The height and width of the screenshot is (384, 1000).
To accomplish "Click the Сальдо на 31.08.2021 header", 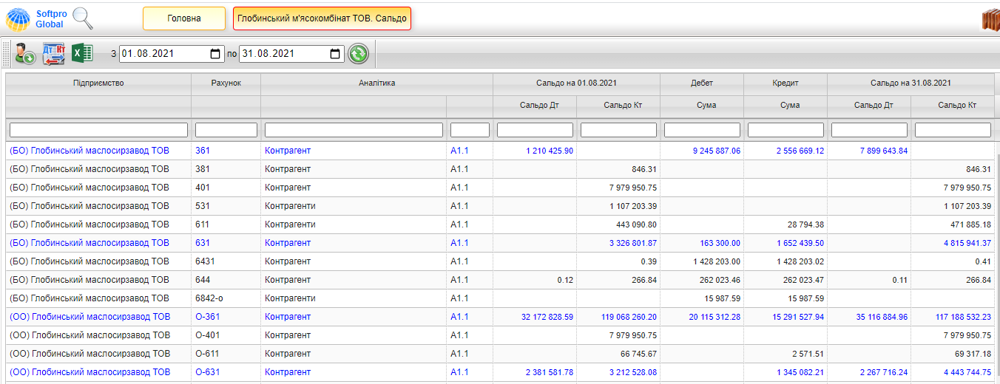I will pyautogui.click(x=911, y=83).
